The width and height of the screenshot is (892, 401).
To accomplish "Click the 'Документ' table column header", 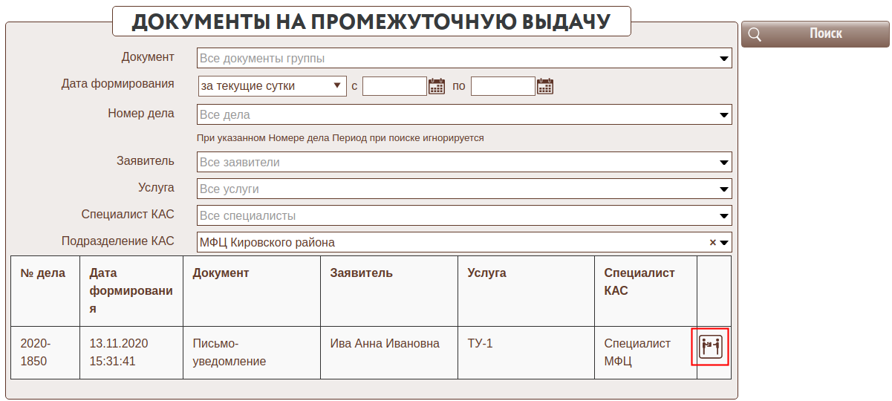I will tap(221, 273).
